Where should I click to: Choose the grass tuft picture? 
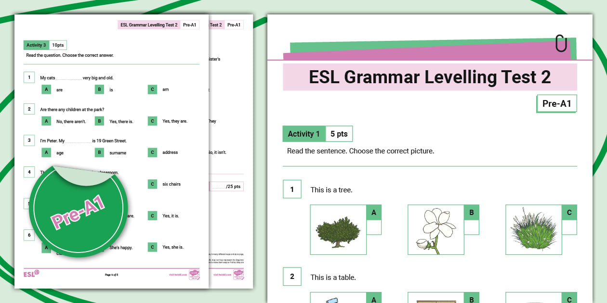click(x=533, y=229)
